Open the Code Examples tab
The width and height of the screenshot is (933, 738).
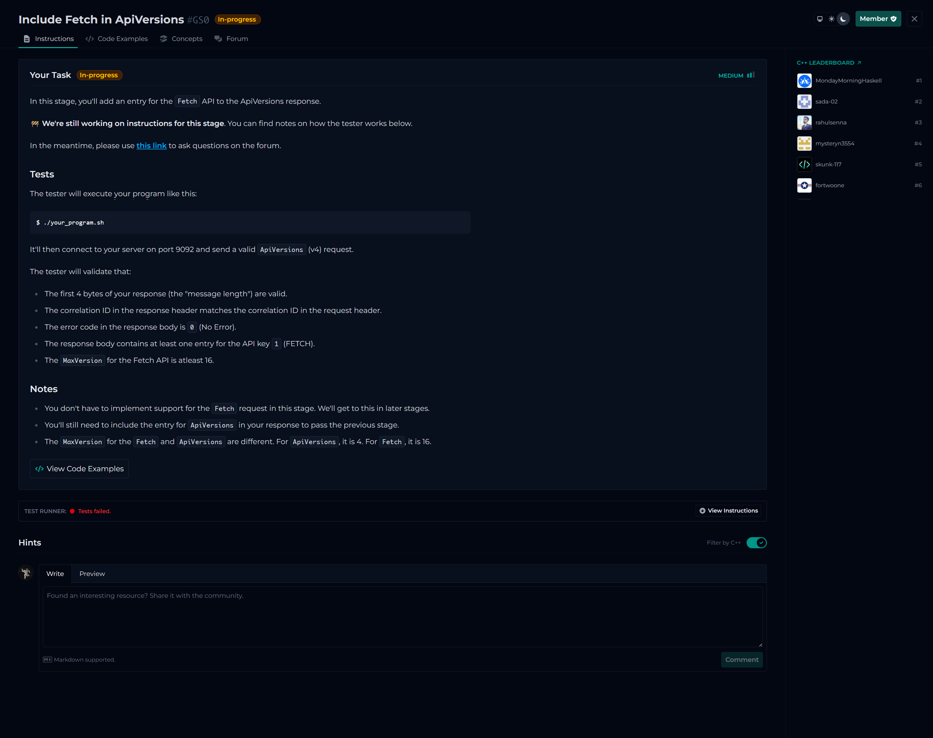(x=117, y=39)
